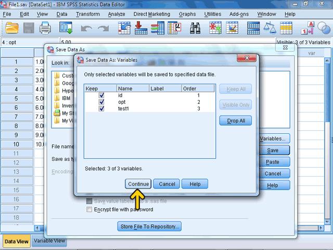Uncheck Keep checkbox for id variable

coord(101,95)
